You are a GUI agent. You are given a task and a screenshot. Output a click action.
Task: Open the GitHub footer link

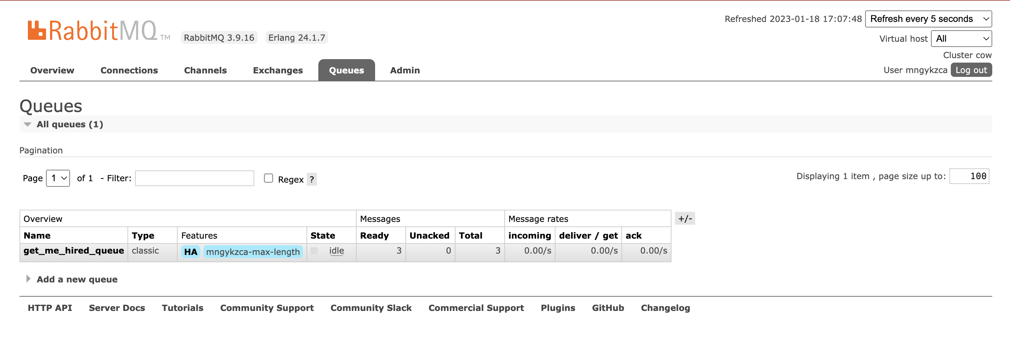pyautogui.click(x=608, y=308)
